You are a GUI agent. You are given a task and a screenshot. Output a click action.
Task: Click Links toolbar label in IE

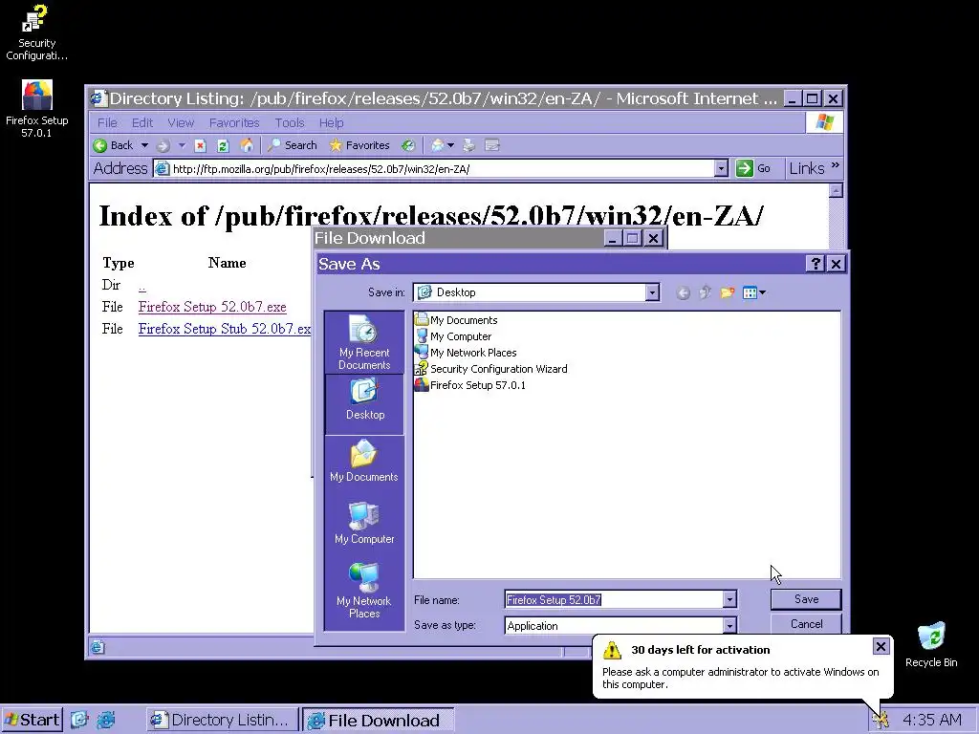(807, 168)
